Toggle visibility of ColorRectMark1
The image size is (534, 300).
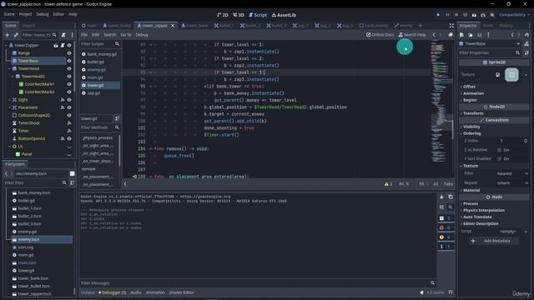pos(69,84)
